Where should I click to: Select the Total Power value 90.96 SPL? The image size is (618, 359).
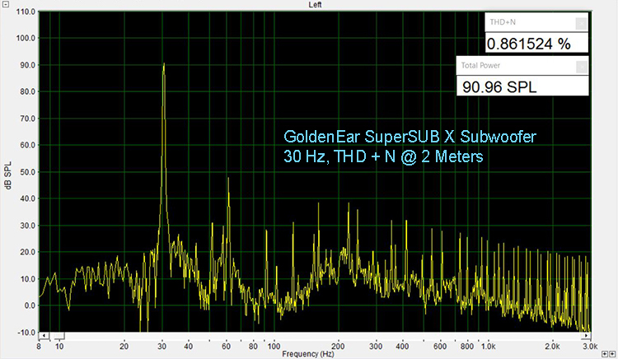(x=500, y=86)
